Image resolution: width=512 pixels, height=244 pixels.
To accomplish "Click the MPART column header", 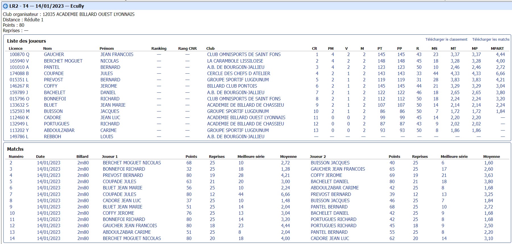I will [497, 48].
